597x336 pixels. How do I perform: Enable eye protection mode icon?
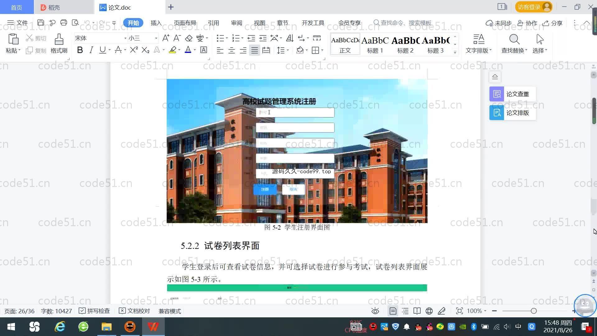(x=375, y=311)
